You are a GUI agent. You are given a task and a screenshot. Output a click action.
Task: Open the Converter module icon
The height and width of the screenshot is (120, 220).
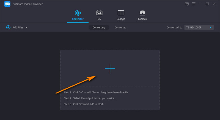[78, 13]
